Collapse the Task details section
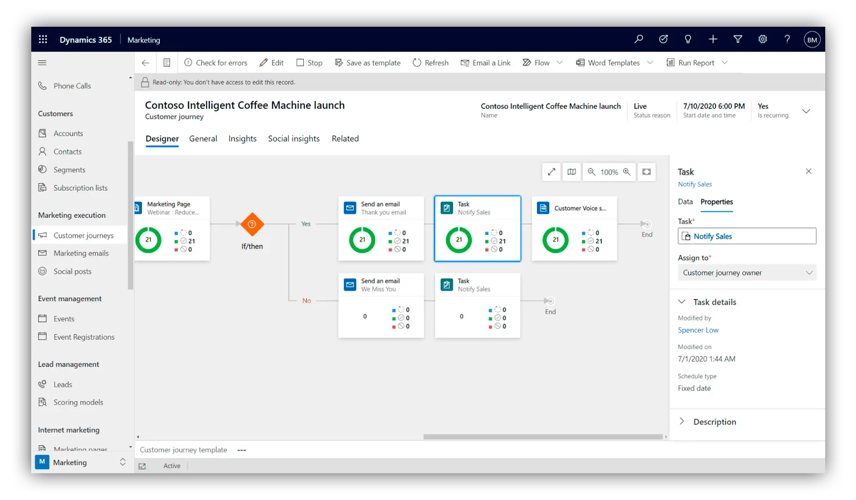 pyautogui.click(x=683, y=301)
